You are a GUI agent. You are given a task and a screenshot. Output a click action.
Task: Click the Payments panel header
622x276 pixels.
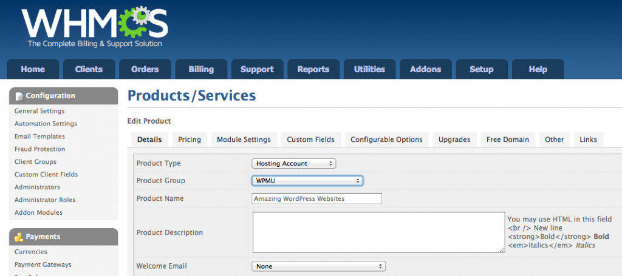point(63,237)
